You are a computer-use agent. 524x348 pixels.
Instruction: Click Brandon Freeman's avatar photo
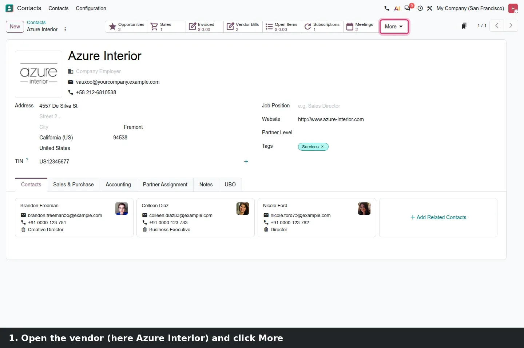click(x=122, y=209)
